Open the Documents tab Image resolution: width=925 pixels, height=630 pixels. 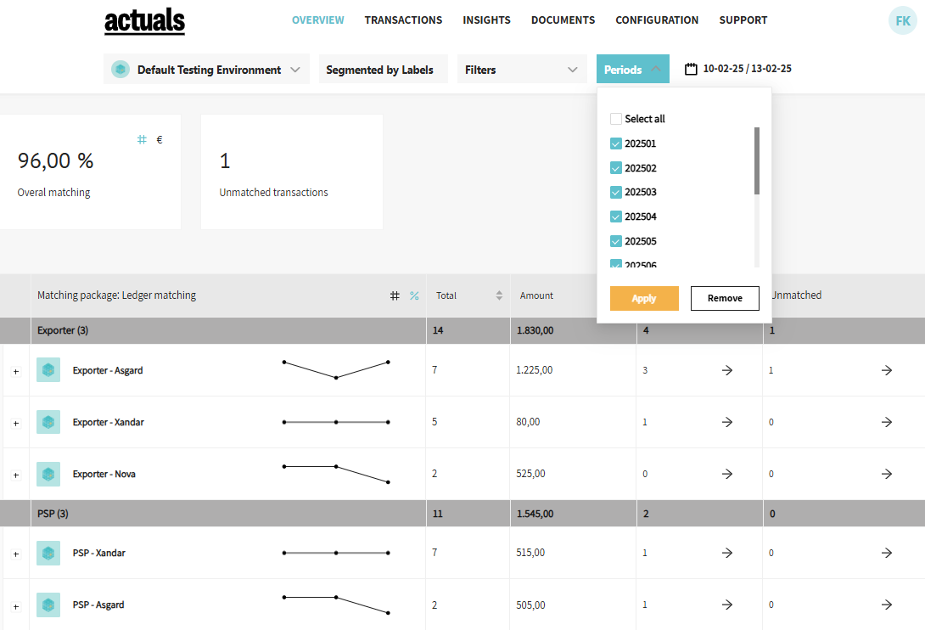[x=563, y=20]
